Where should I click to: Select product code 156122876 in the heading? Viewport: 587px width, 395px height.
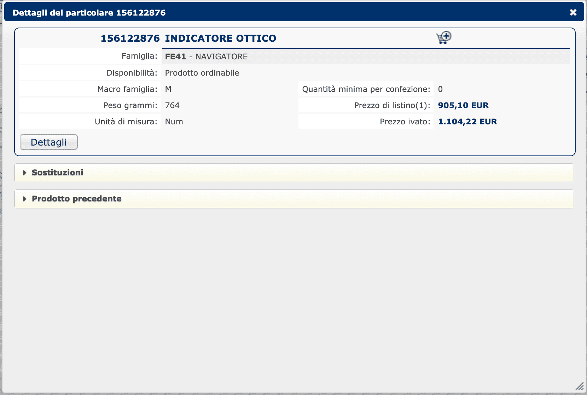pyautogui.click(x=130, y=38)
